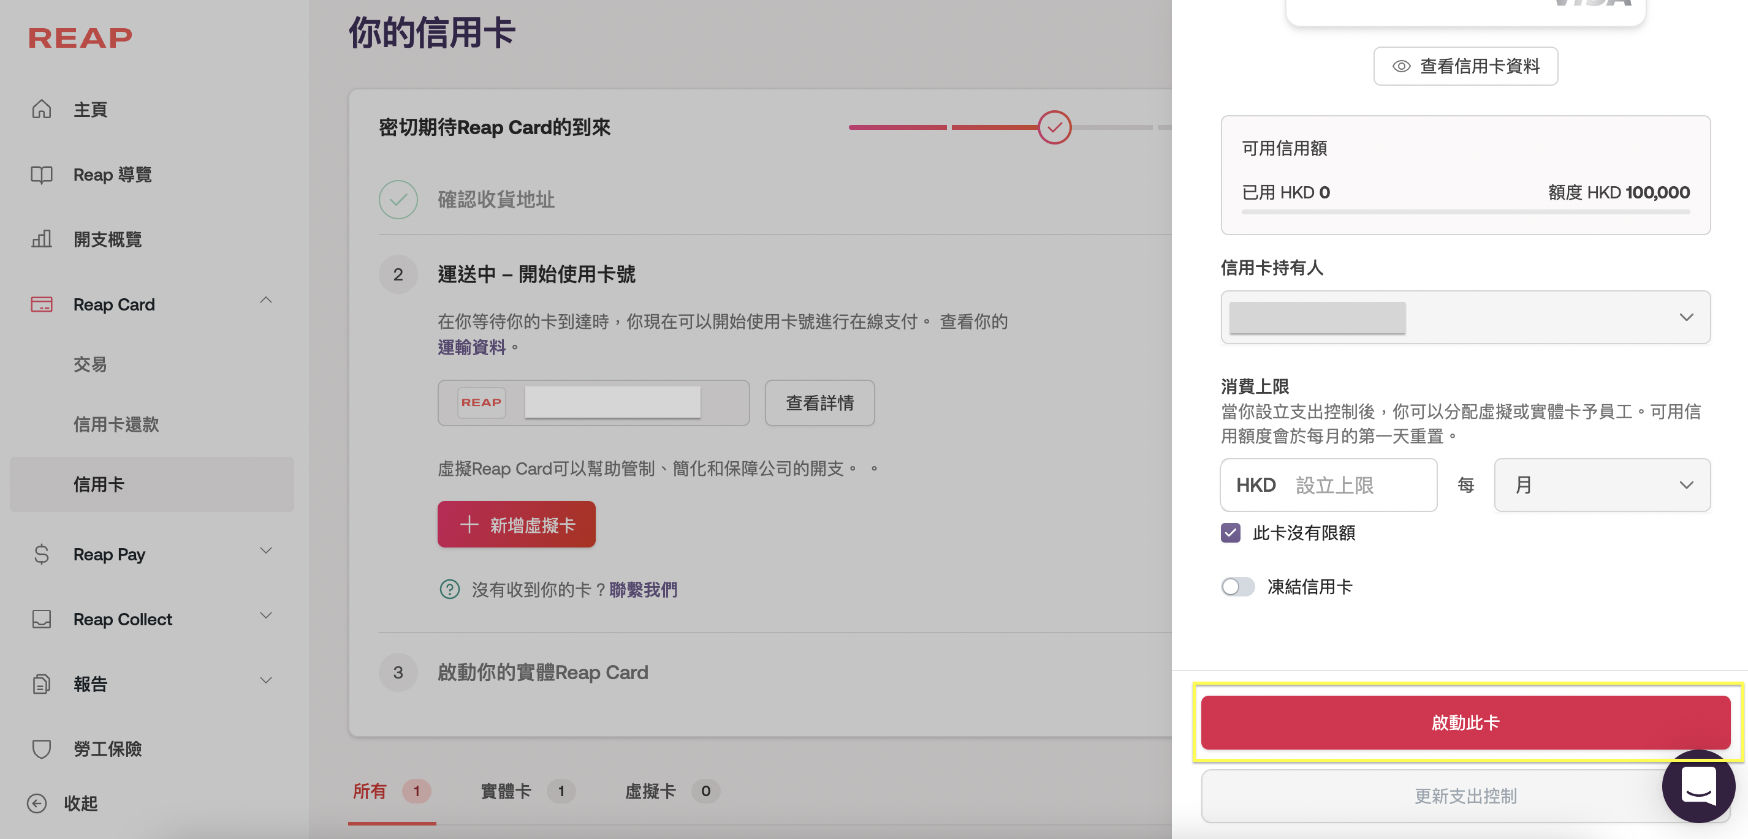Open 信用卡還款 in the sidebar
Image resolution: width=1748 pixels, height=839 pixels.
116,424
